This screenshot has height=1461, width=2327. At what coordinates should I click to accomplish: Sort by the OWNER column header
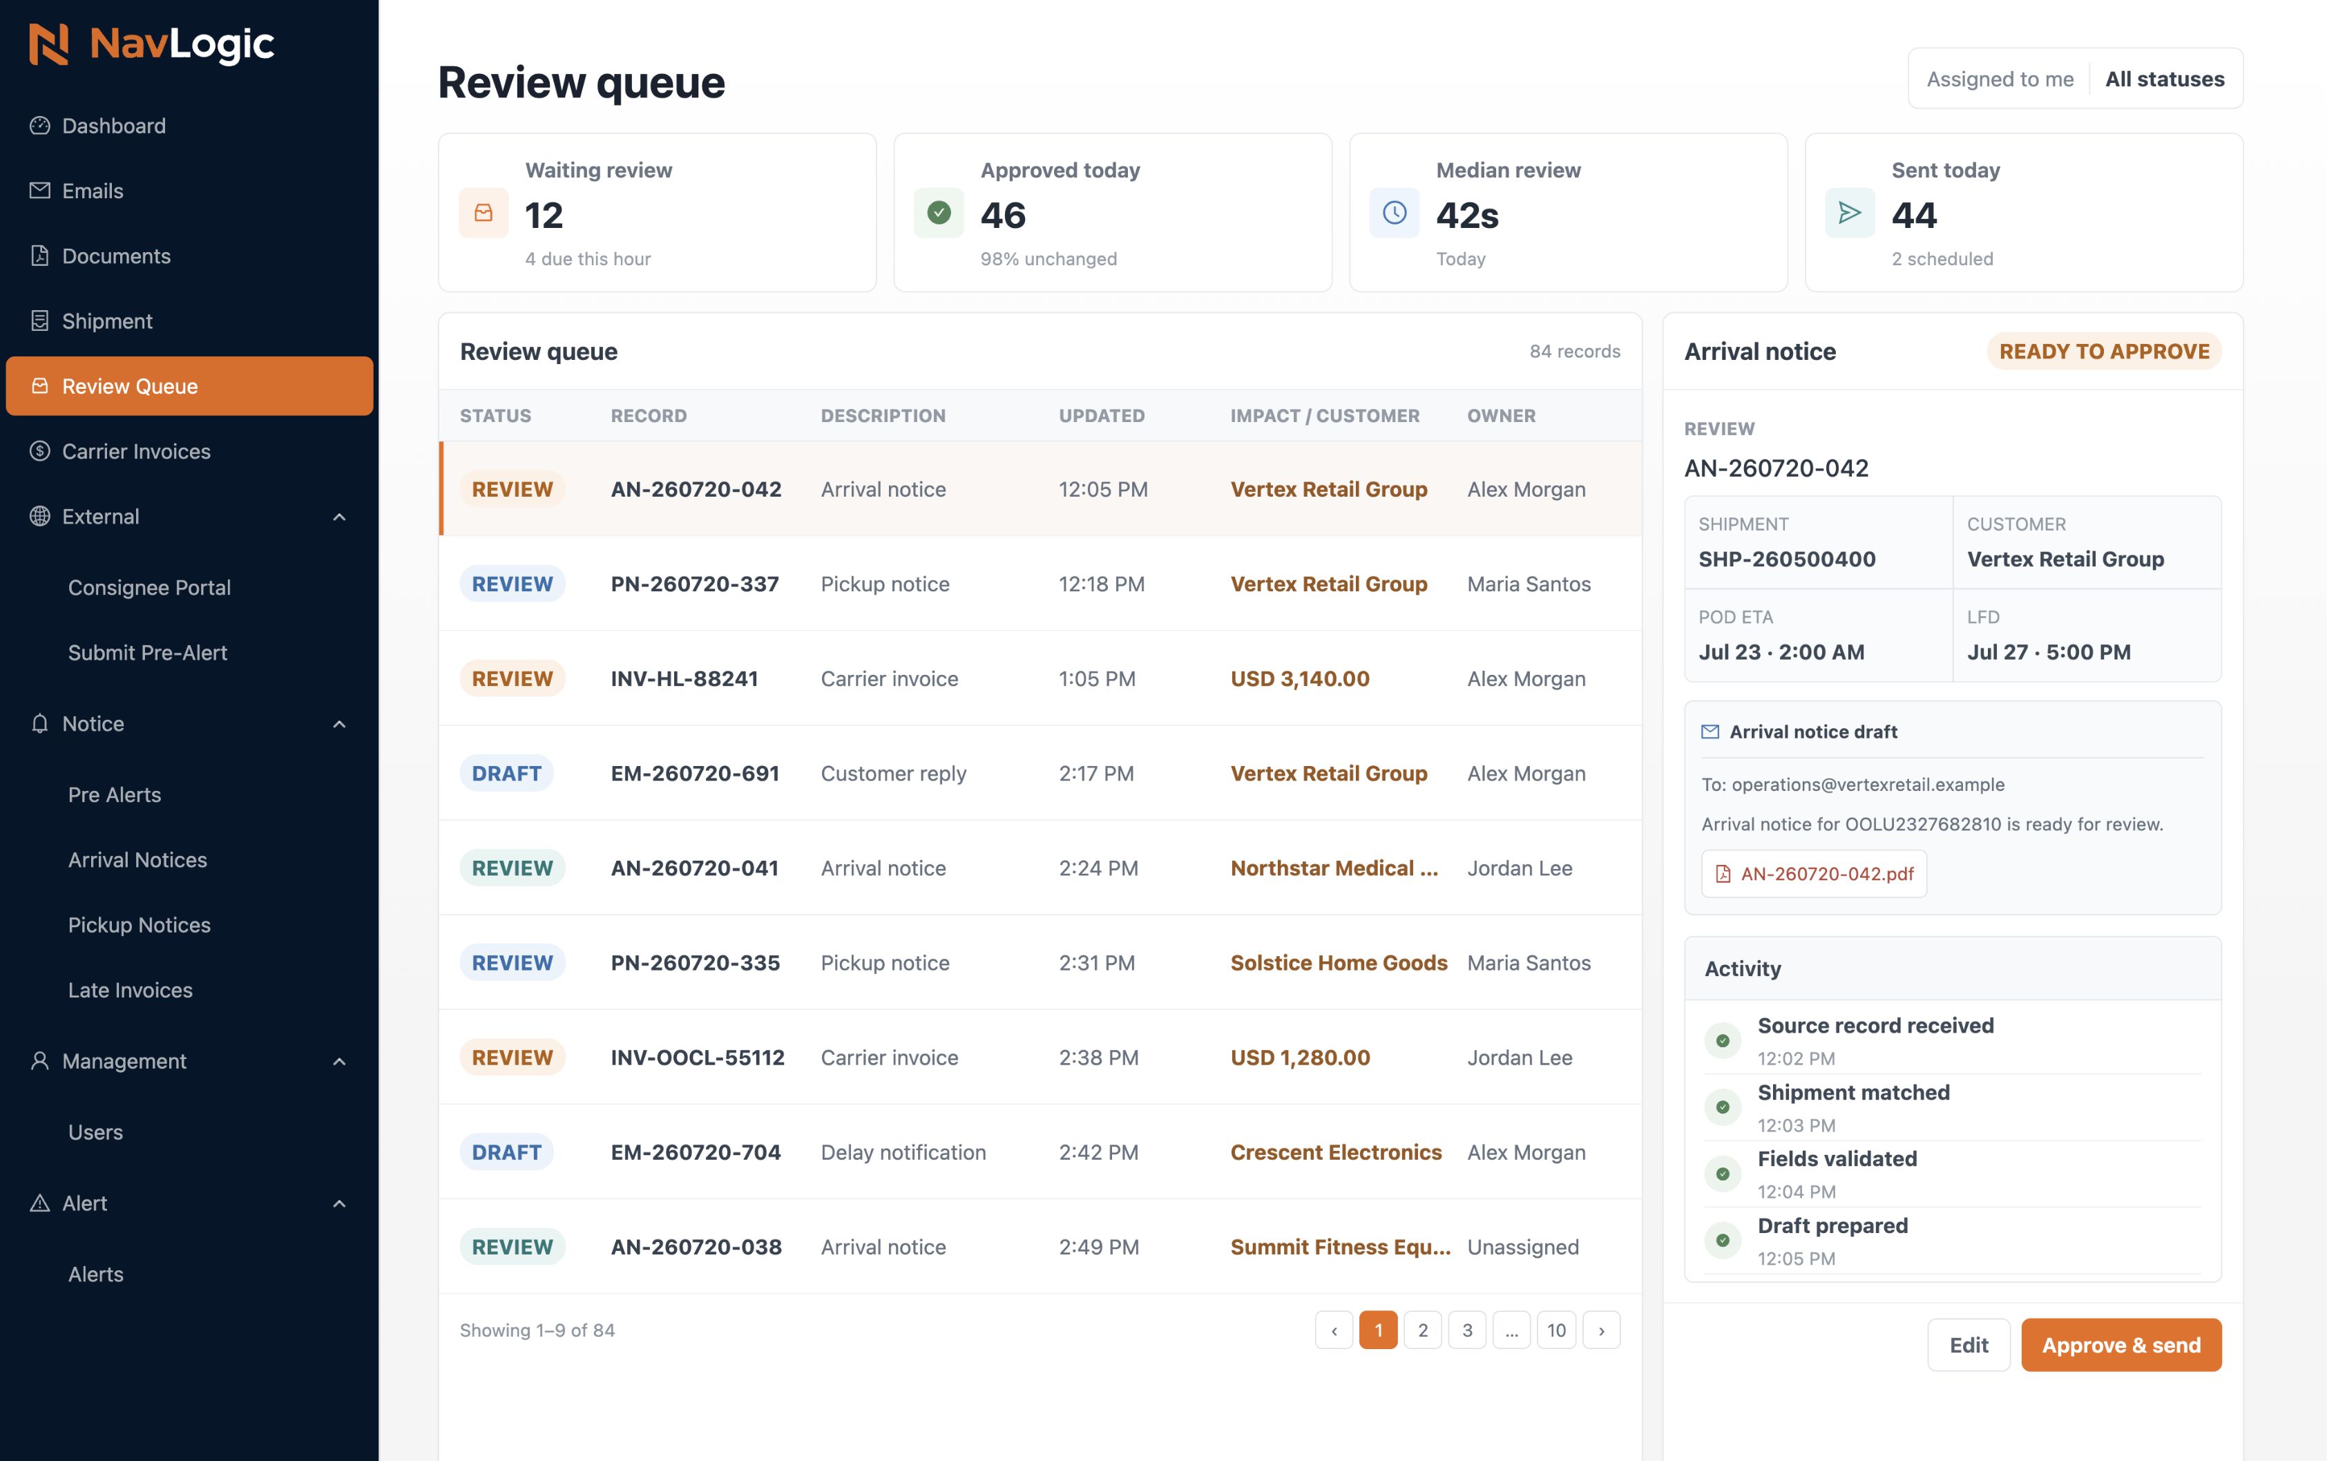point(1501,415)
